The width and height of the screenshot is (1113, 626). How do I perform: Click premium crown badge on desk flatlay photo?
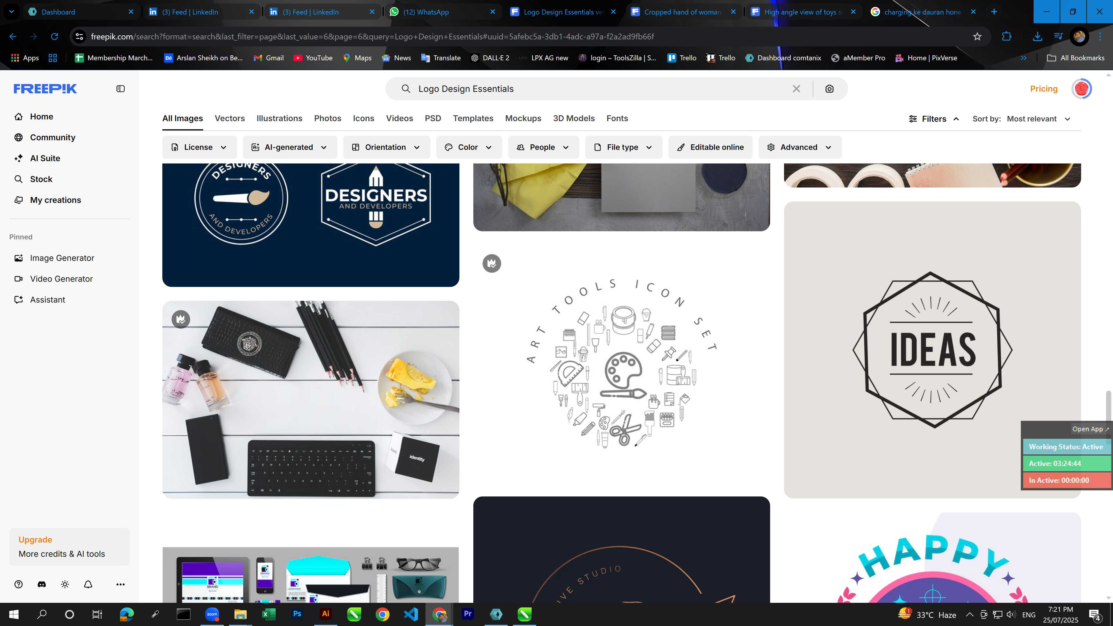pos(181,319)
